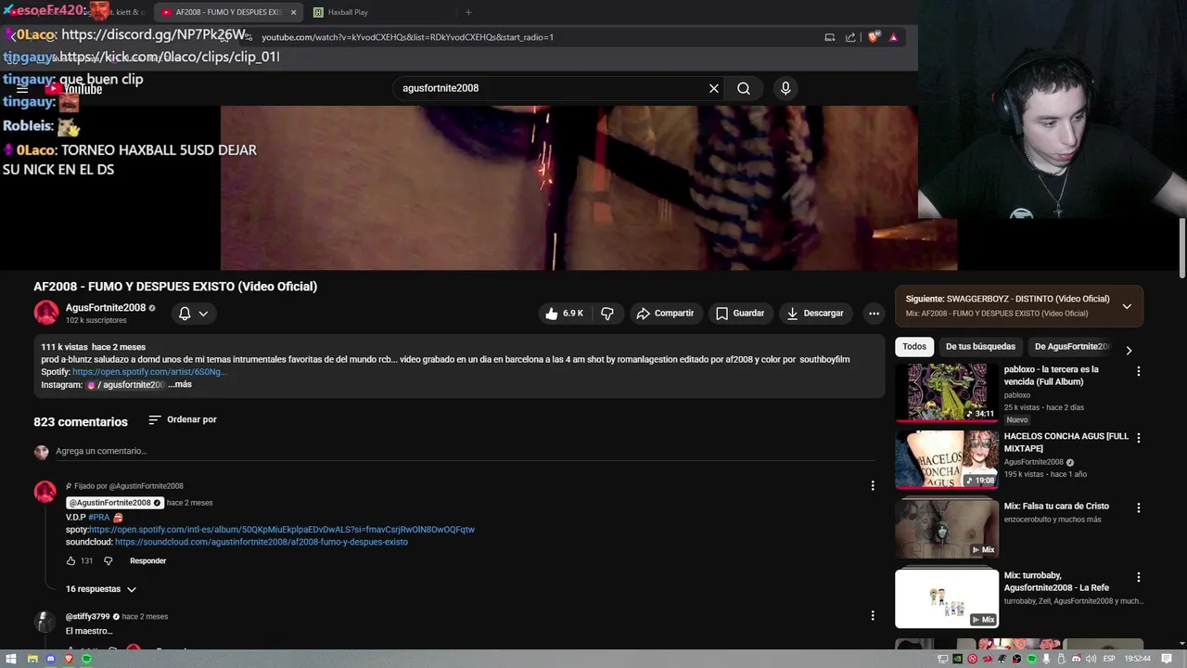Screen dimensions: 1187x668
Task: Open Mix Falsa tu cara de Cristo thumbnail
Action: click(x=947, y=529)
